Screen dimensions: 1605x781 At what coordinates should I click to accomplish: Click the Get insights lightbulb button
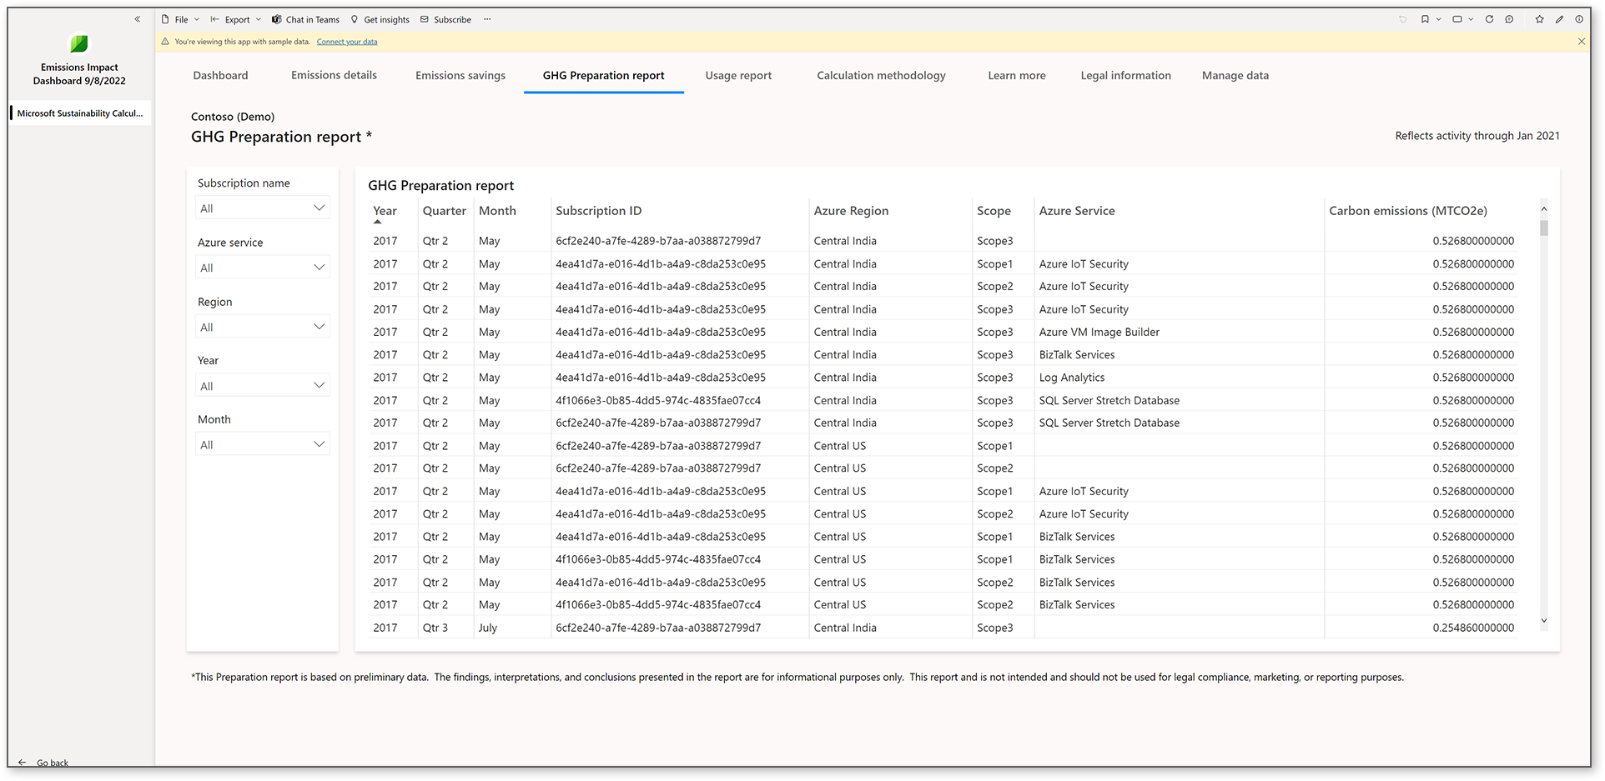(x=380, y=19)
